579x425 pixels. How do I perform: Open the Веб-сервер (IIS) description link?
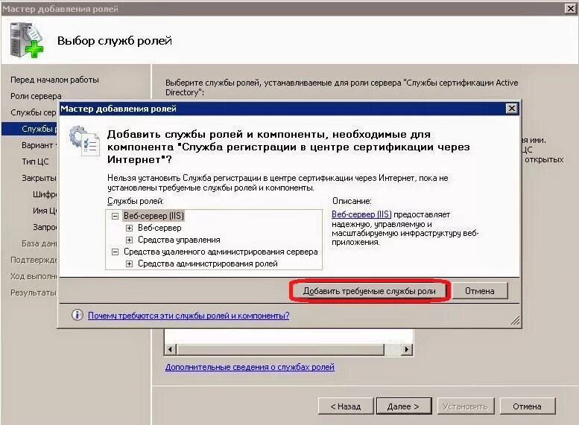(361, 214)
